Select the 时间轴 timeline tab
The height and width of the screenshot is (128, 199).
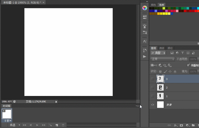6,106
